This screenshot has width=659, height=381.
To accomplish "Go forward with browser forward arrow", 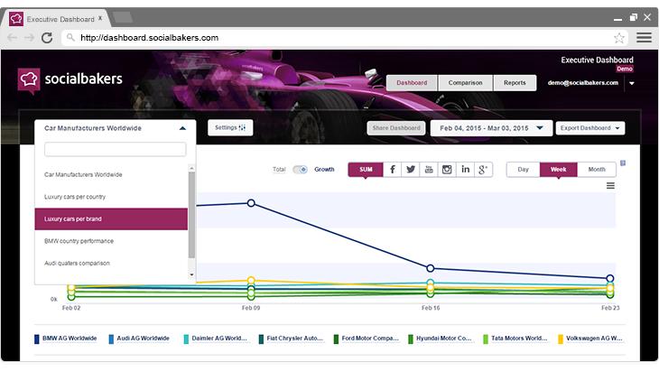I will [x=29, y=38].
